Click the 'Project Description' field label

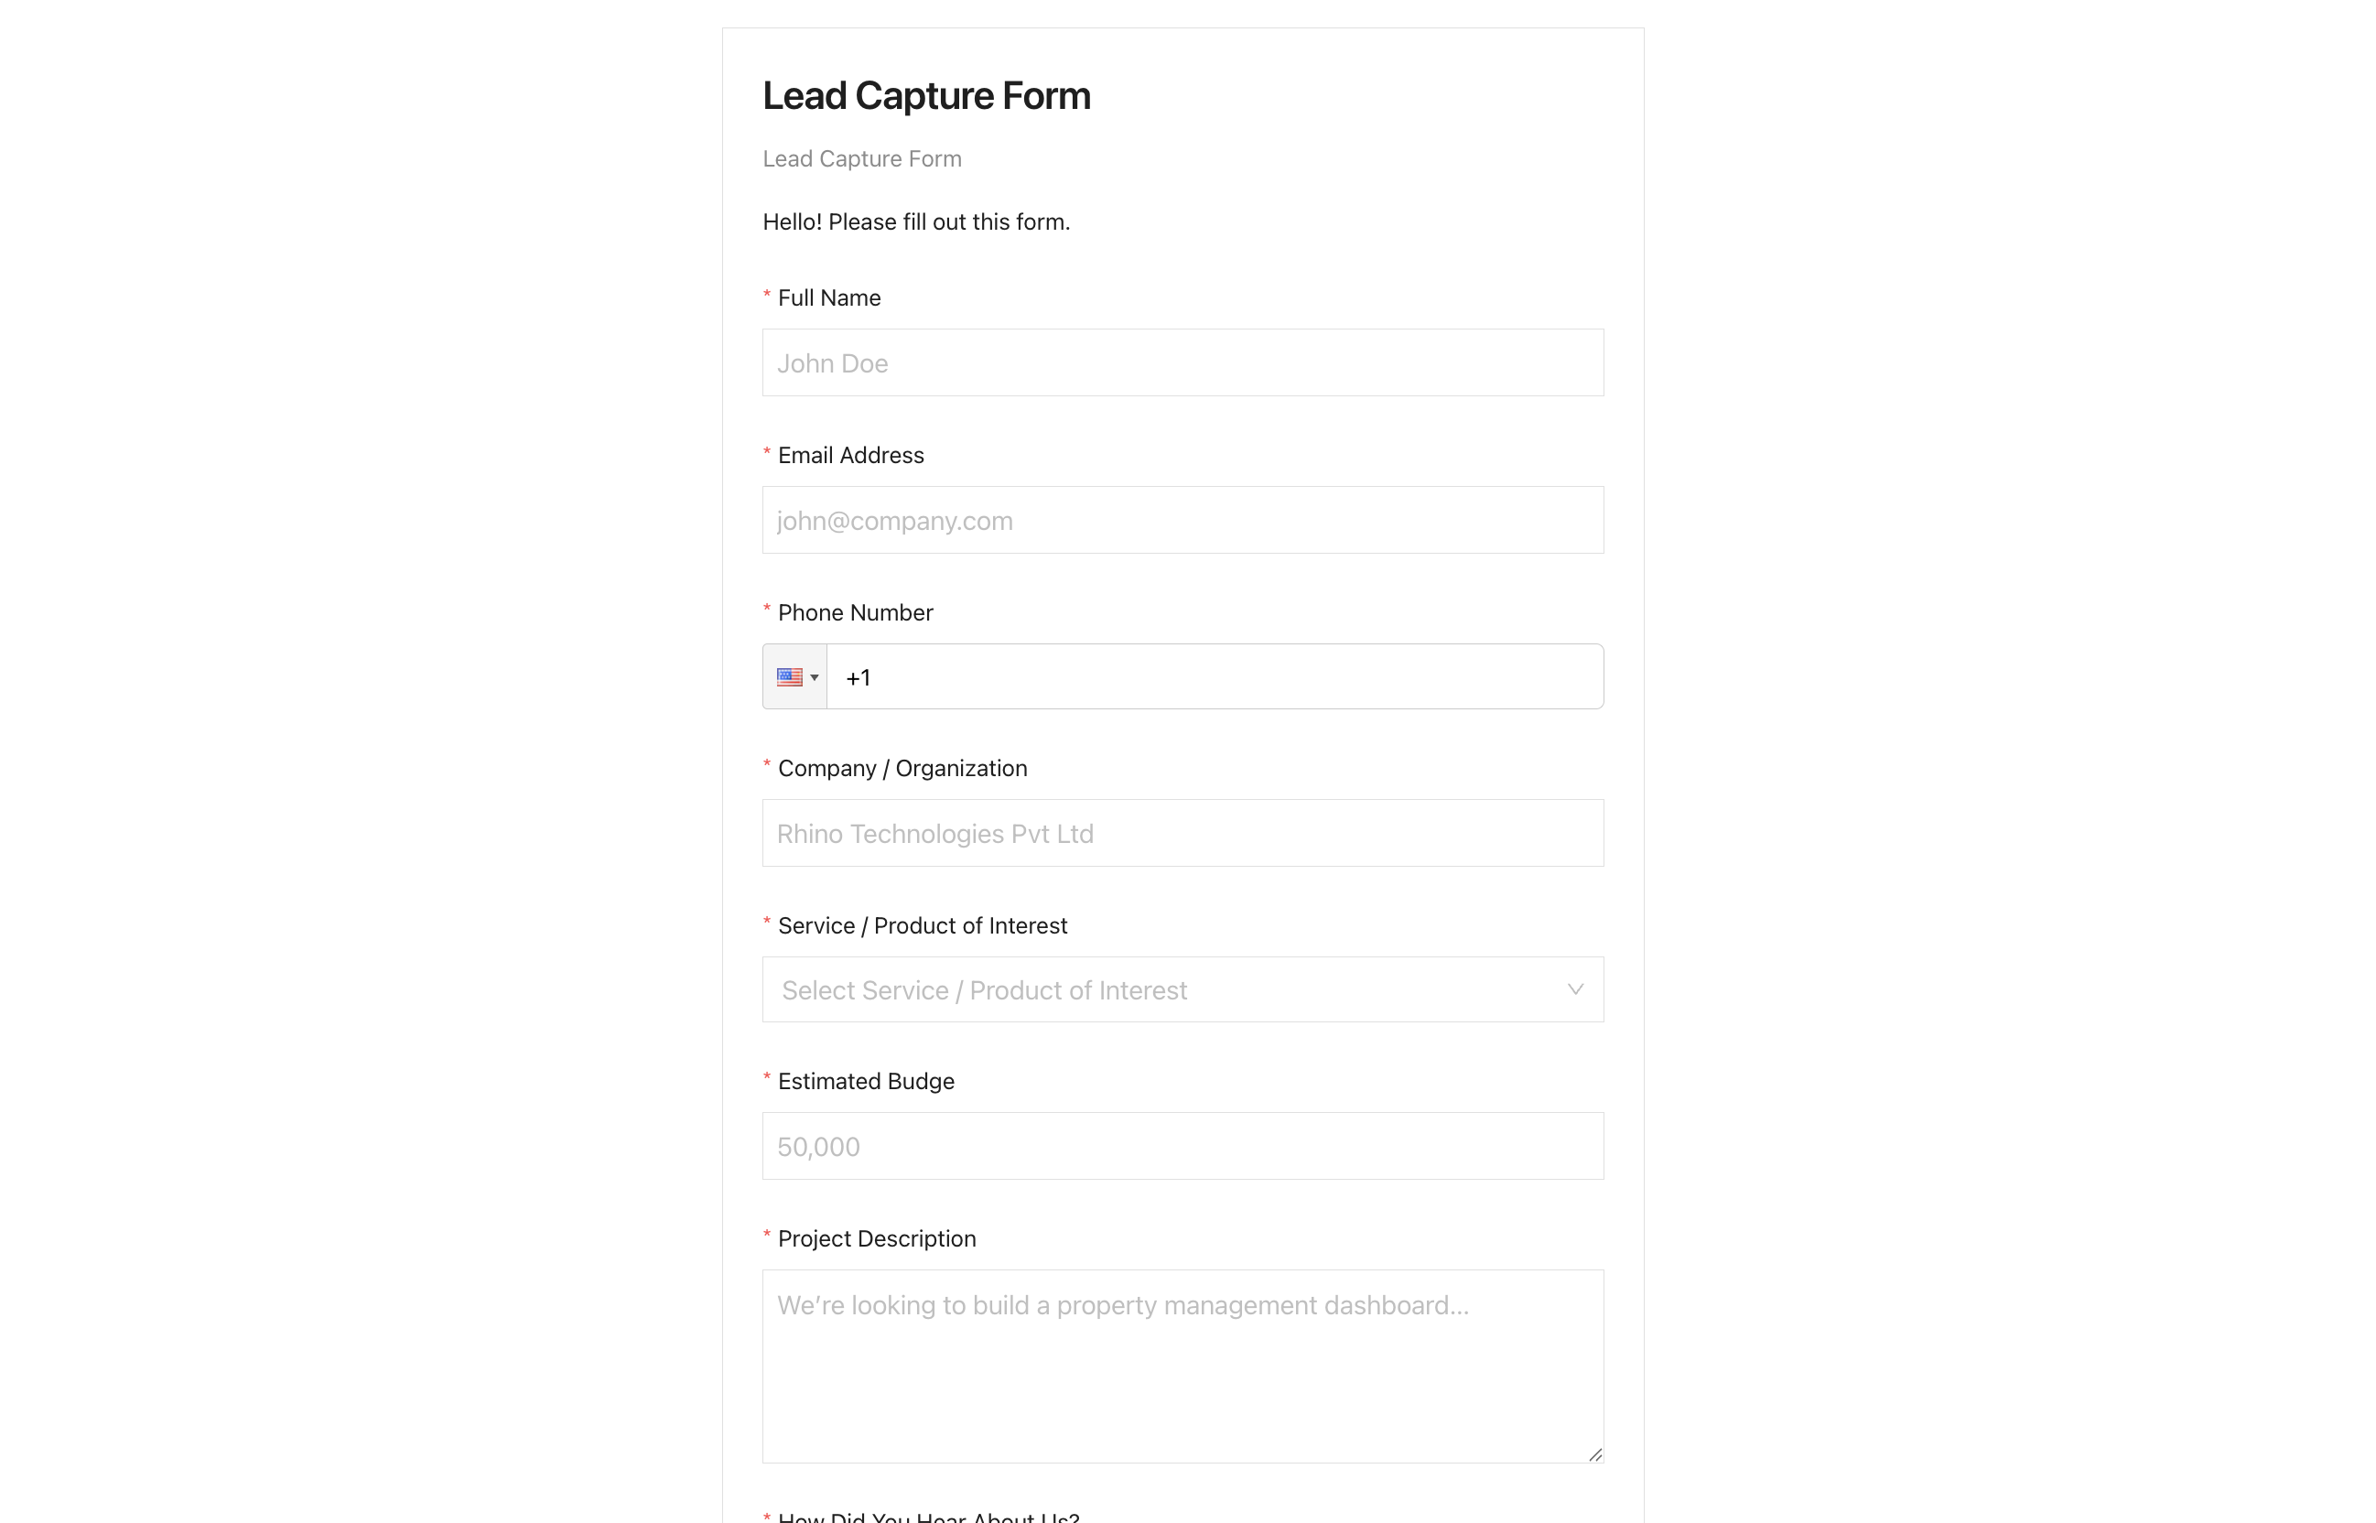pyautogui.click(x=876, y=1239)
